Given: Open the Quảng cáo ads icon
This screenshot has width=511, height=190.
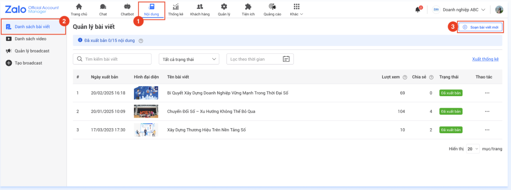Looking at the screenshot, I should 272,7.
